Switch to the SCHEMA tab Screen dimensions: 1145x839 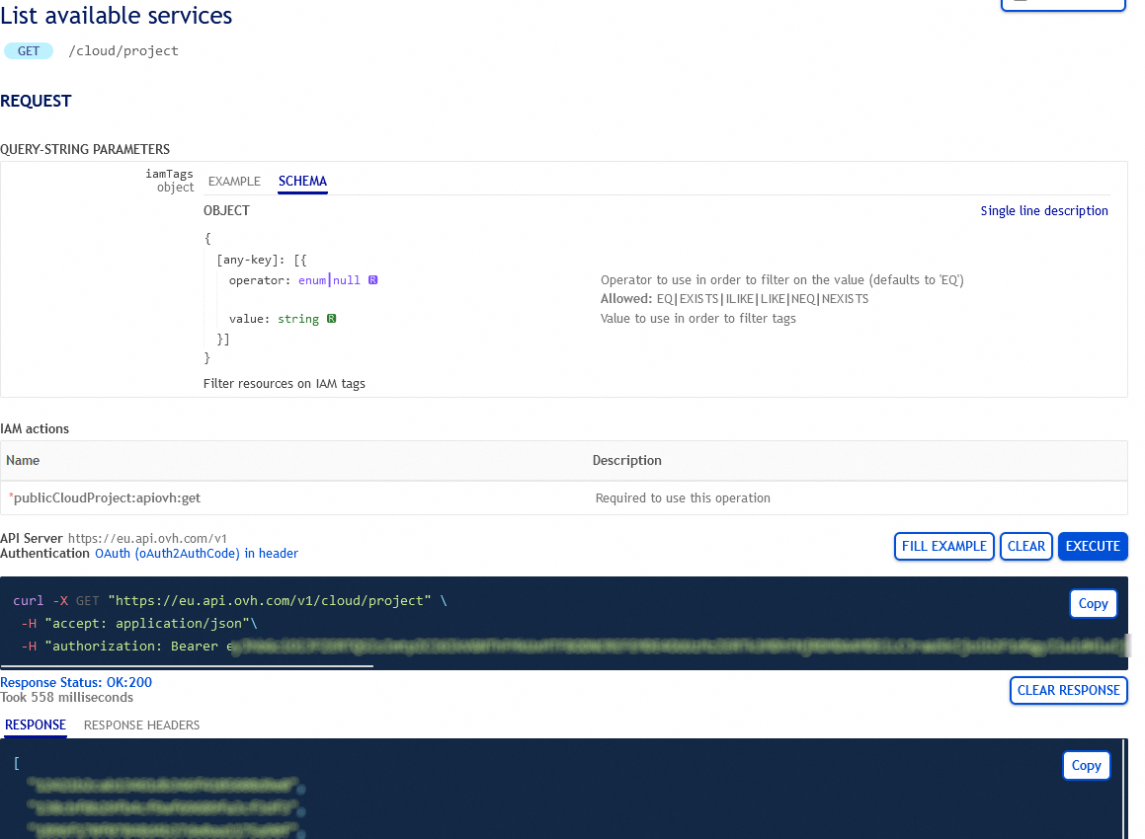tap(301, 182)
